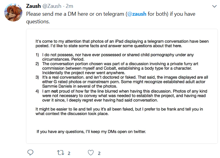220x158 pixels.
Task: Follow the blue @zaush mention link
Action: coord(137,14)
